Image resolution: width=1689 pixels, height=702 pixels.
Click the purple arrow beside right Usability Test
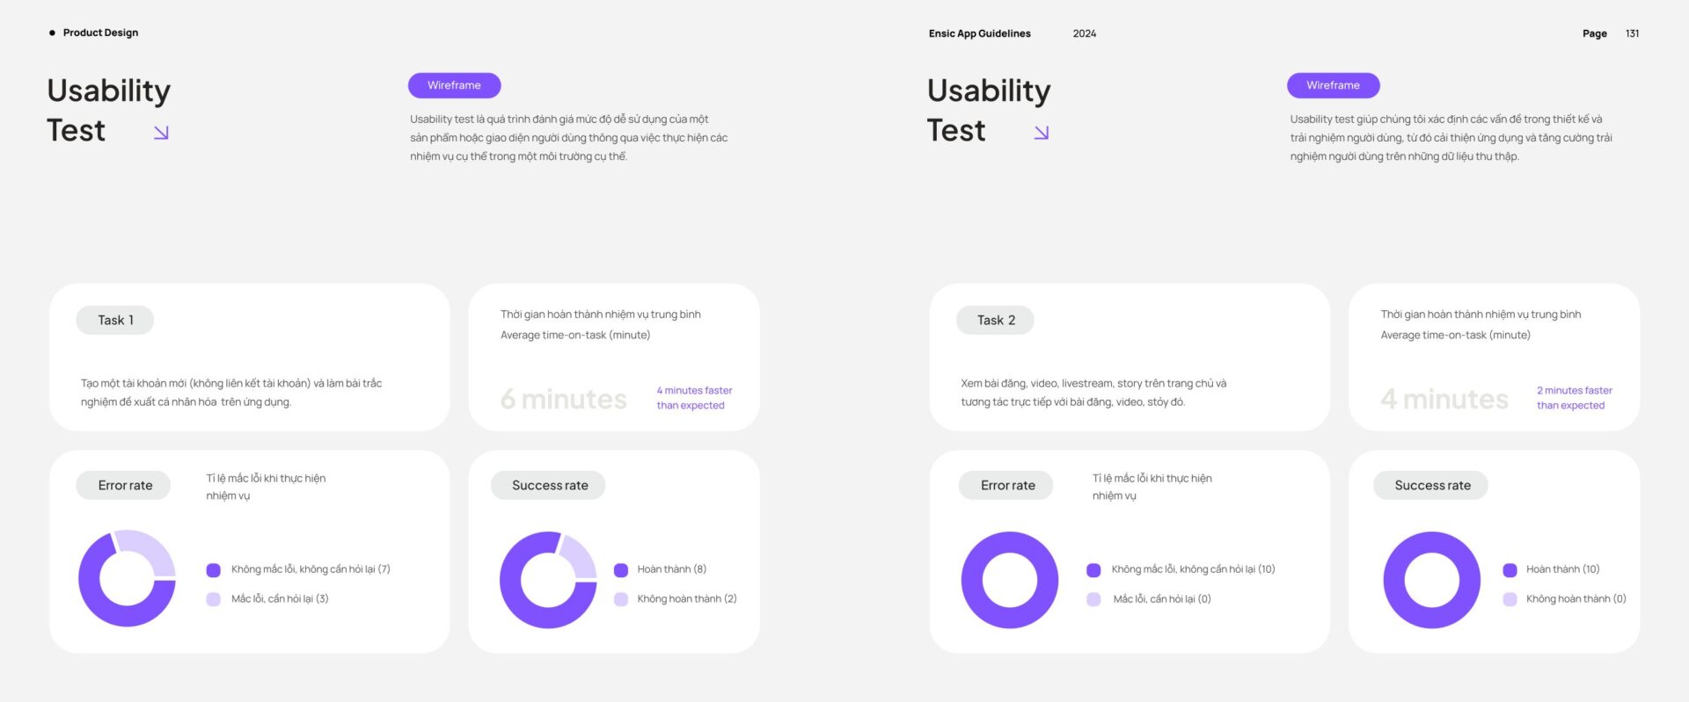coord(1042,133)
